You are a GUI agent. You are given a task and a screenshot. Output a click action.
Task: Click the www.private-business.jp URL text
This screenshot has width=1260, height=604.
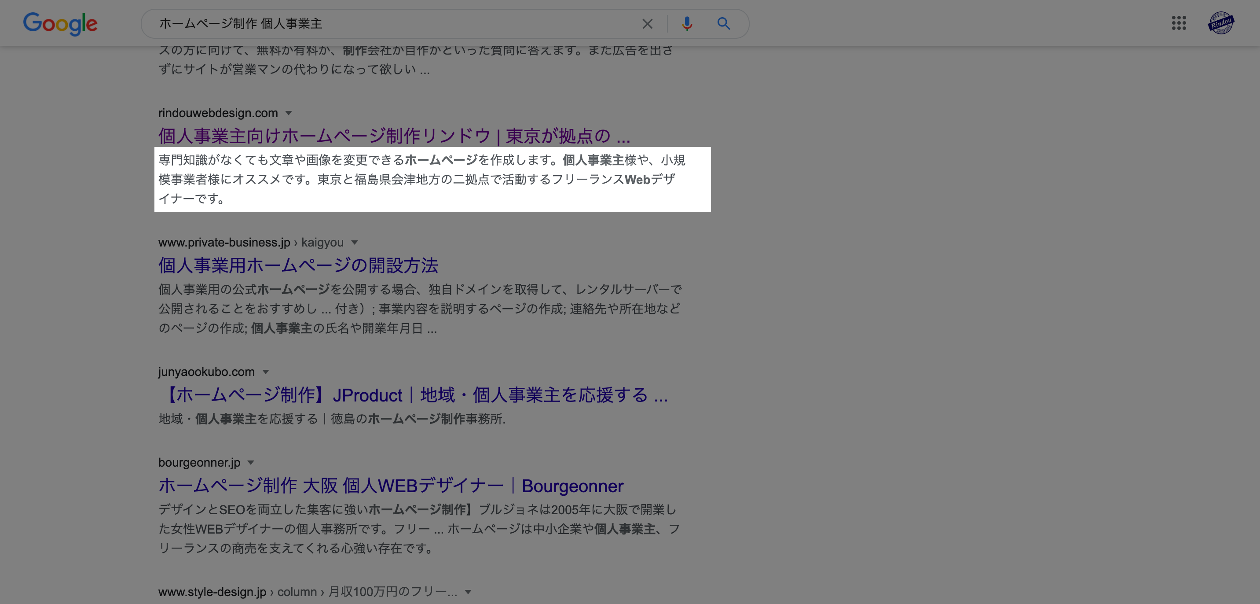(x=224, y=243)
